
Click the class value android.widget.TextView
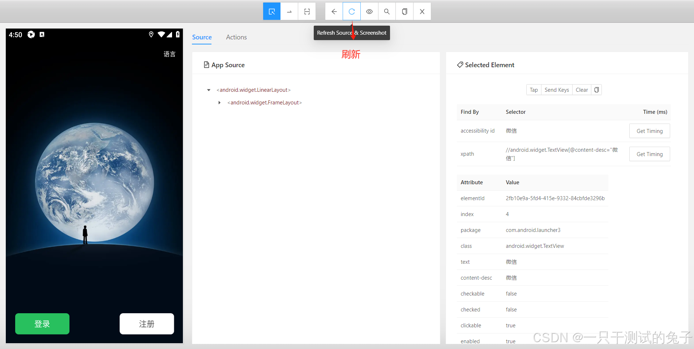pos(535,246)
